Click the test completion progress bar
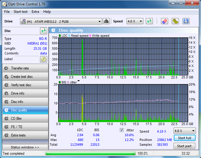 90,154
